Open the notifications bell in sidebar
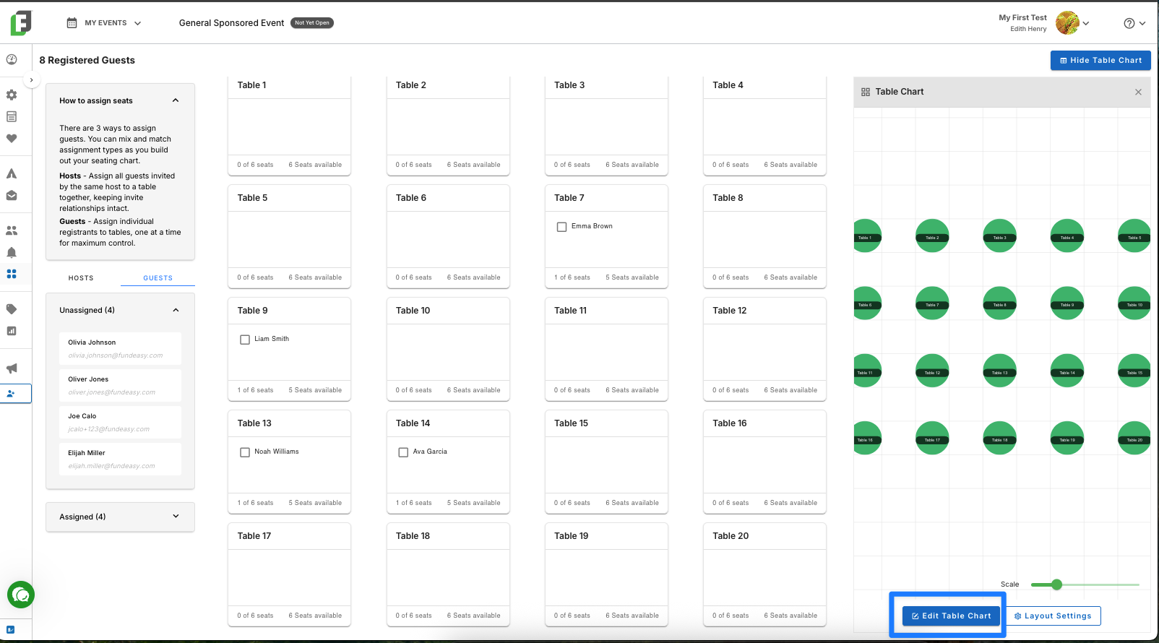Image resolution: width=1159 pixels, height=643 pixels. [12, 252]
